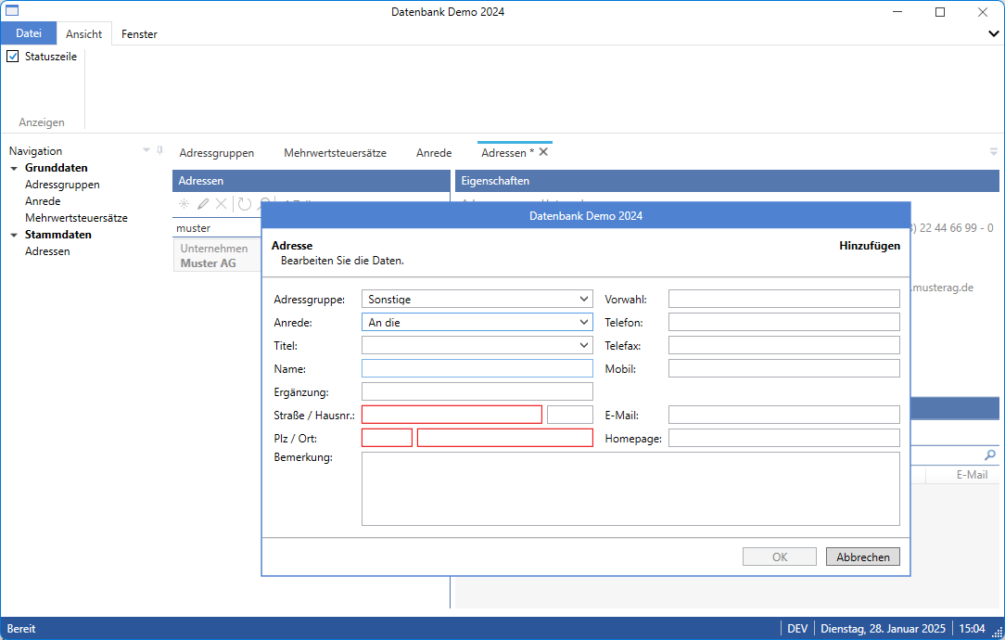Click the Plz input field

pos(388,438)
